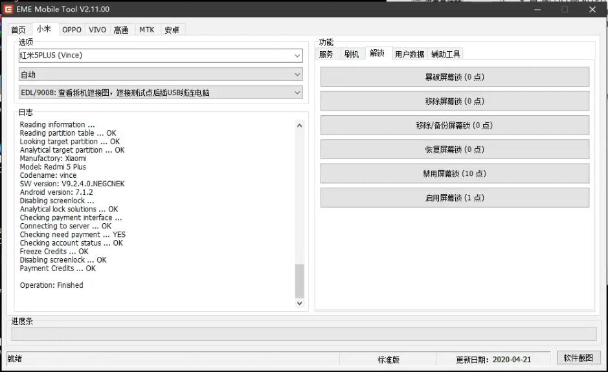Select the 解锁 function tab

point(377,53)
